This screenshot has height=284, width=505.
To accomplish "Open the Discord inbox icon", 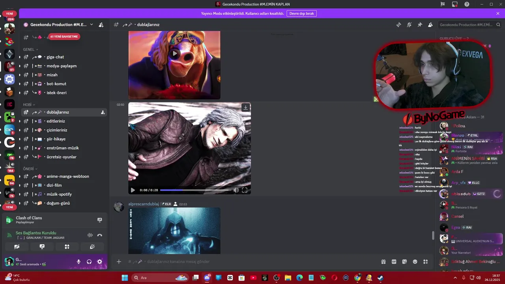I will [455, 4].
